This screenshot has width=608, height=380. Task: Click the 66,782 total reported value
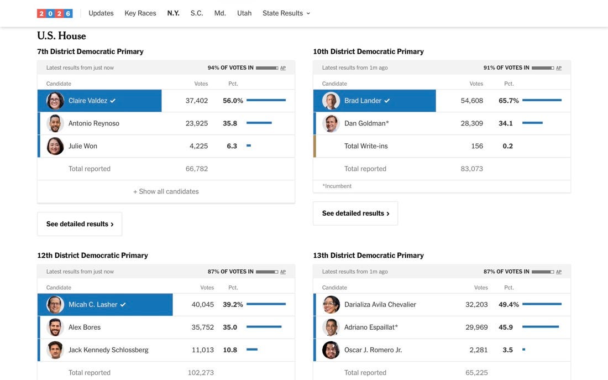(197, 169)
